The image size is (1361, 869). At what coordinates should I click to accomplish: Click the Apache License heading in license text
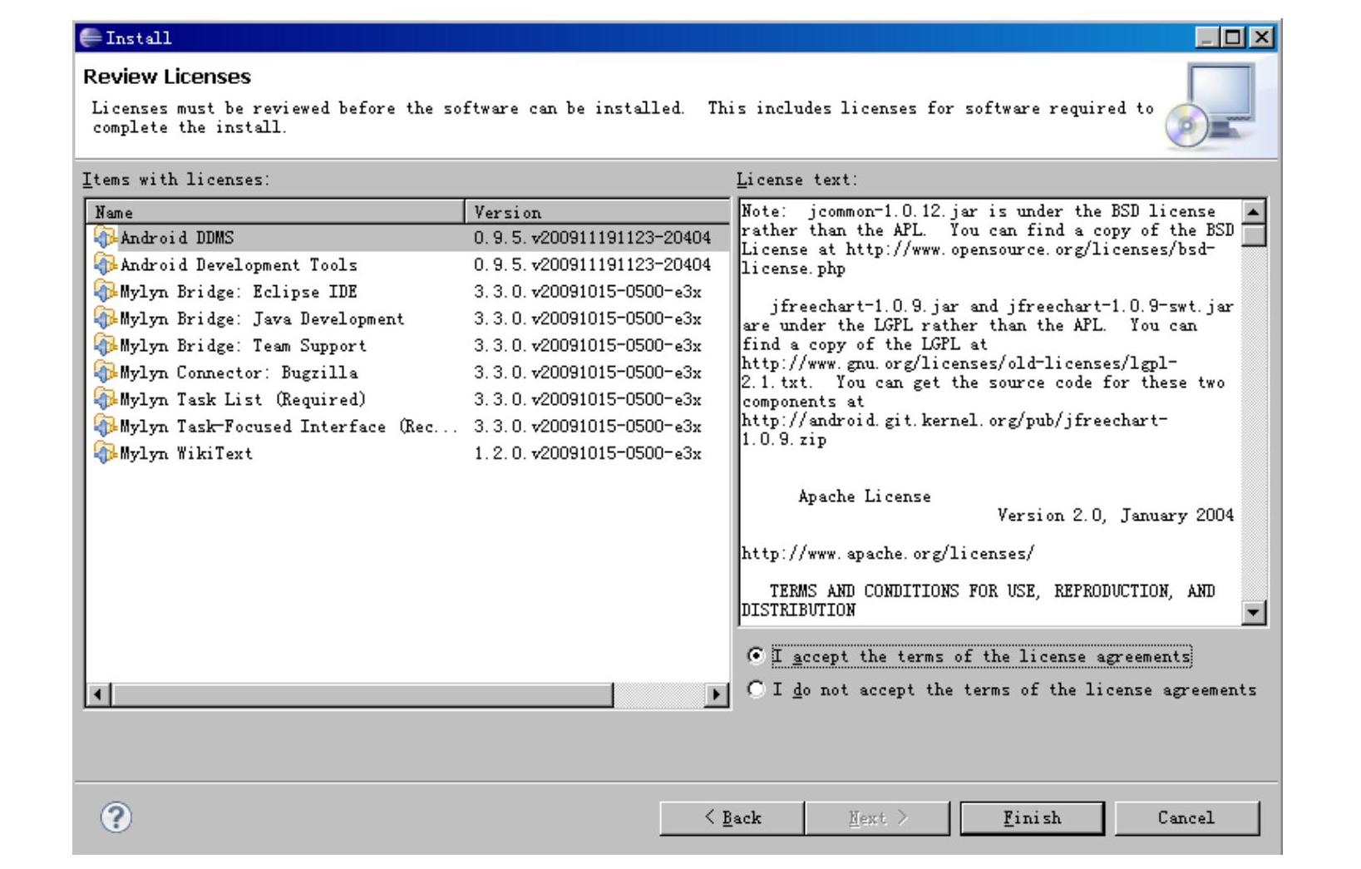pyautogui.click(x=864, y=496)
